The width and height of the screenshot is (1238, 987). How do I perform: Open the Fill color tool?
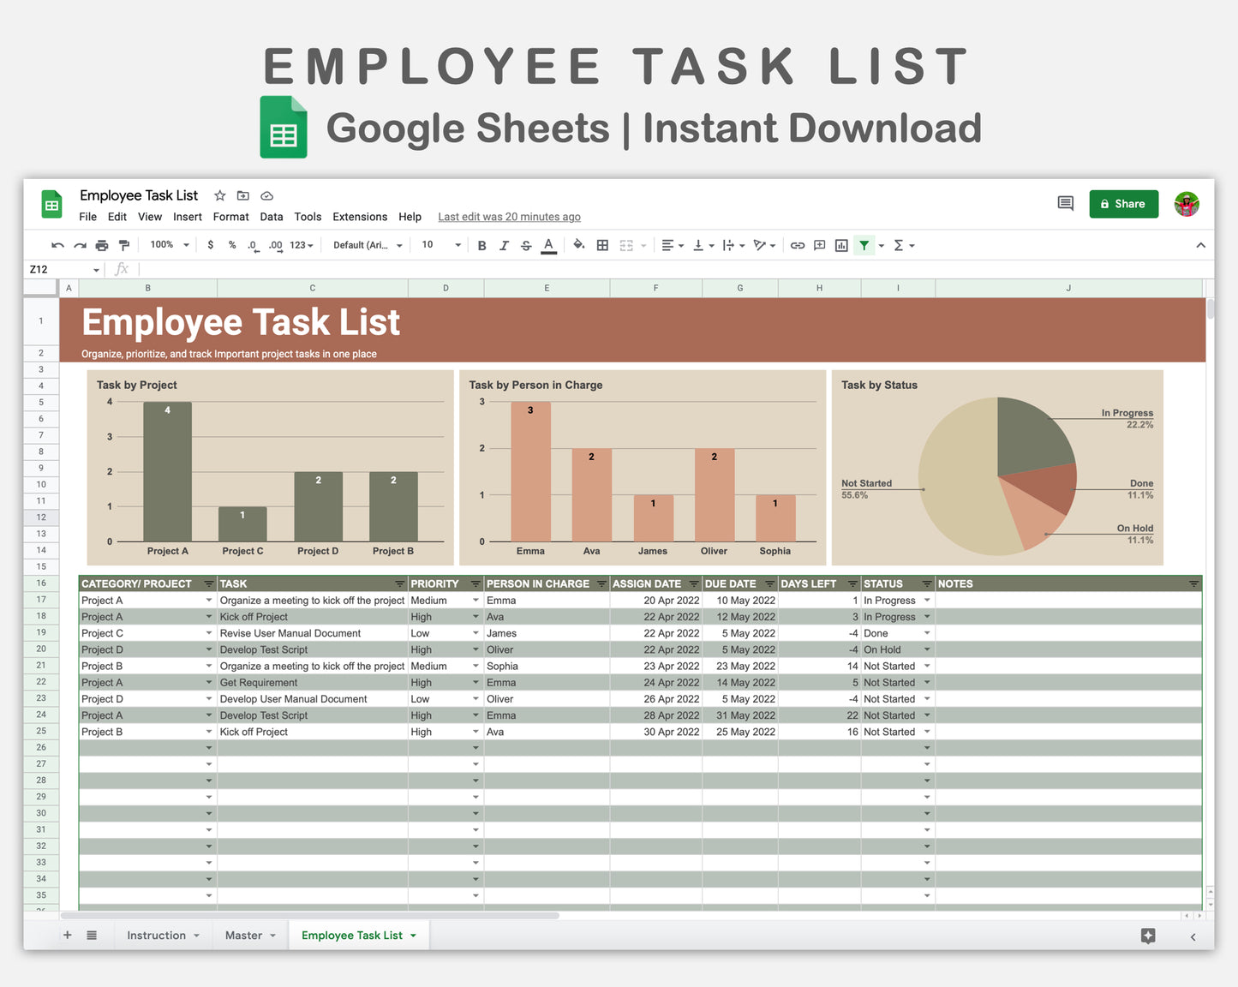[579, 245]
